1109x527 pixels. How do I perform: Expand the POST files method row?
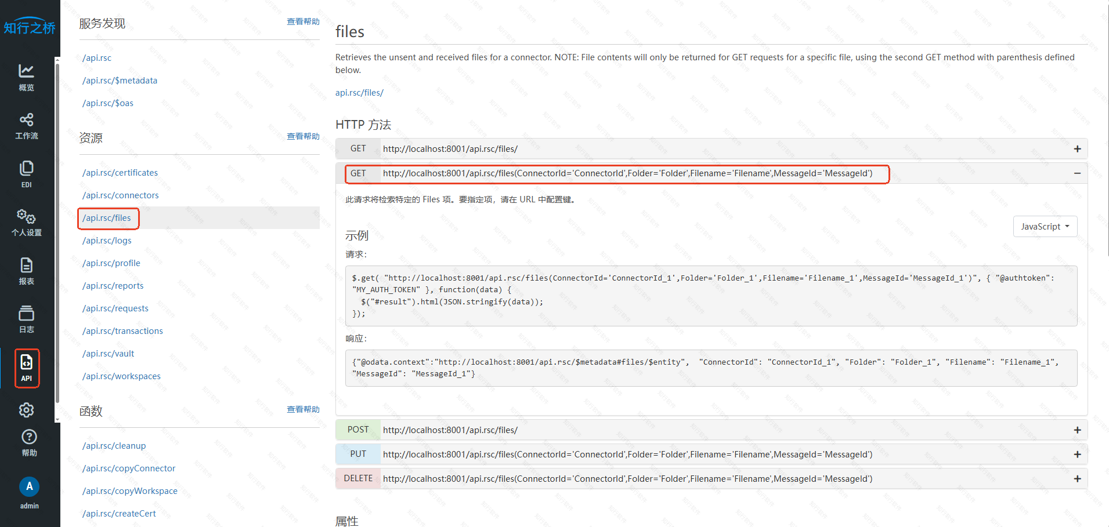click(x=1077, y=430)
